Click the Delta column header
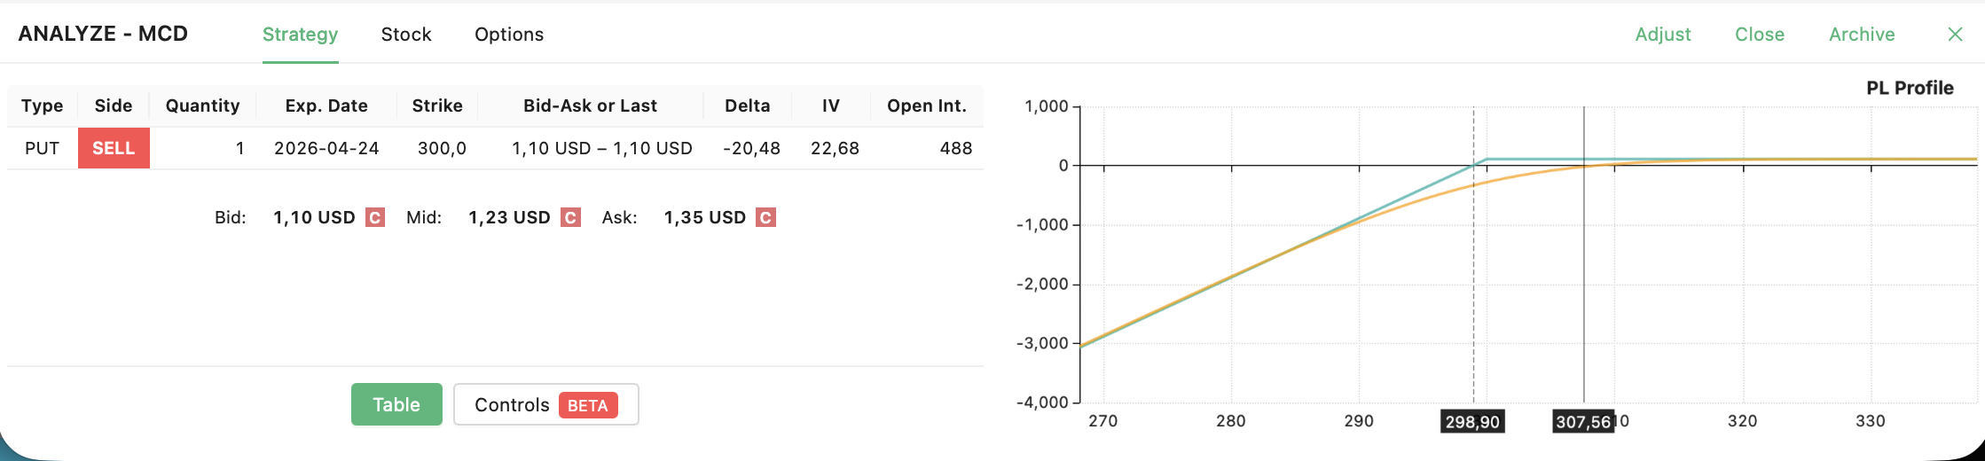Image resolution: width=1985 pixels, height=461 pixels. point(747,105)
